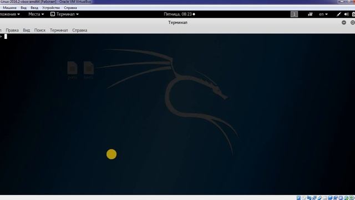Open the volume speaker icon
This screenshot has width=355, height=200.
click(x=346, y=14)
